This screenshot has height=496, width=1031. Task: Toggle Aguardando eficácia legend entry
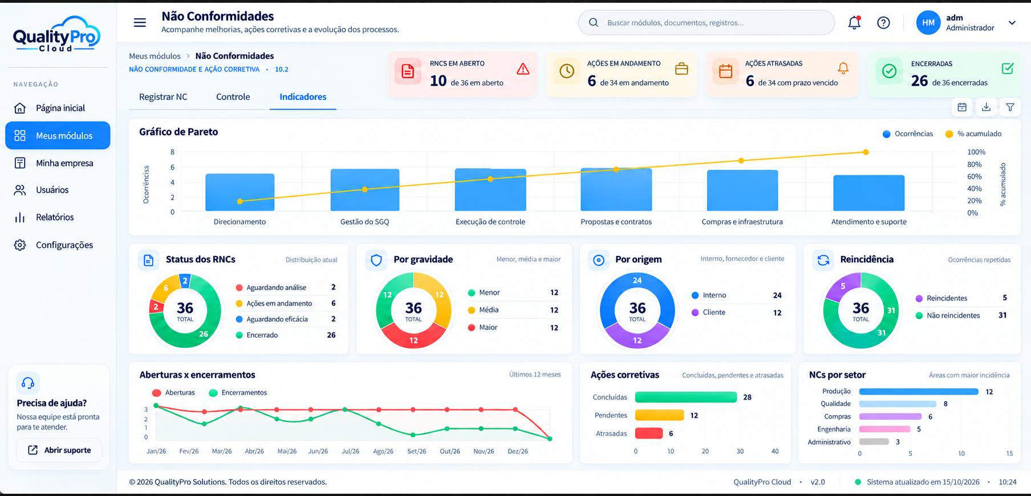click(286, 319)
